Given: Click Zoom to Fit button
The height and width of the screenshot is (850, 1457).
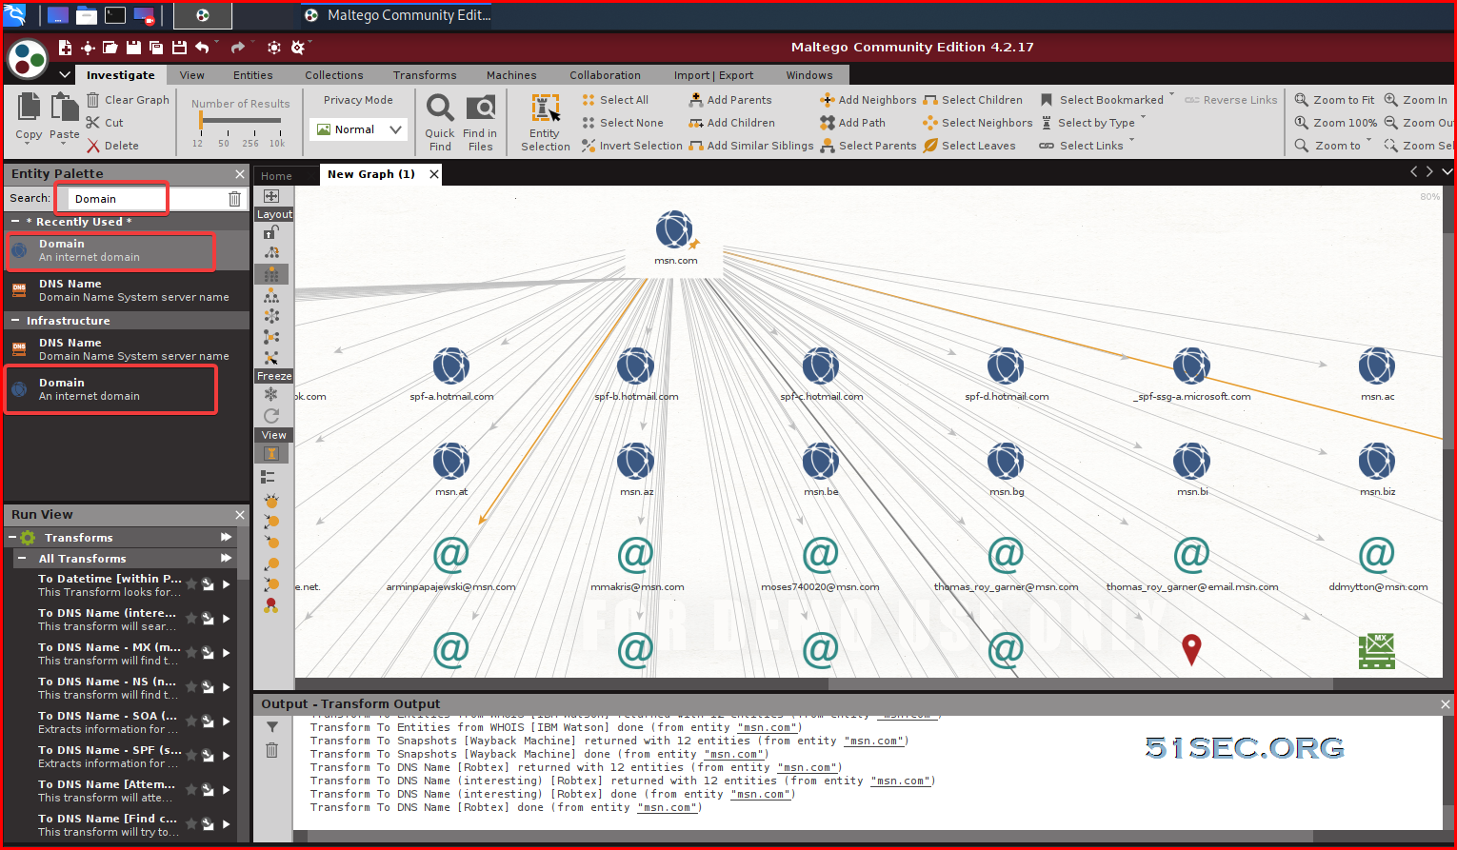Looking at the screenshot, I should coord(1334,100).
